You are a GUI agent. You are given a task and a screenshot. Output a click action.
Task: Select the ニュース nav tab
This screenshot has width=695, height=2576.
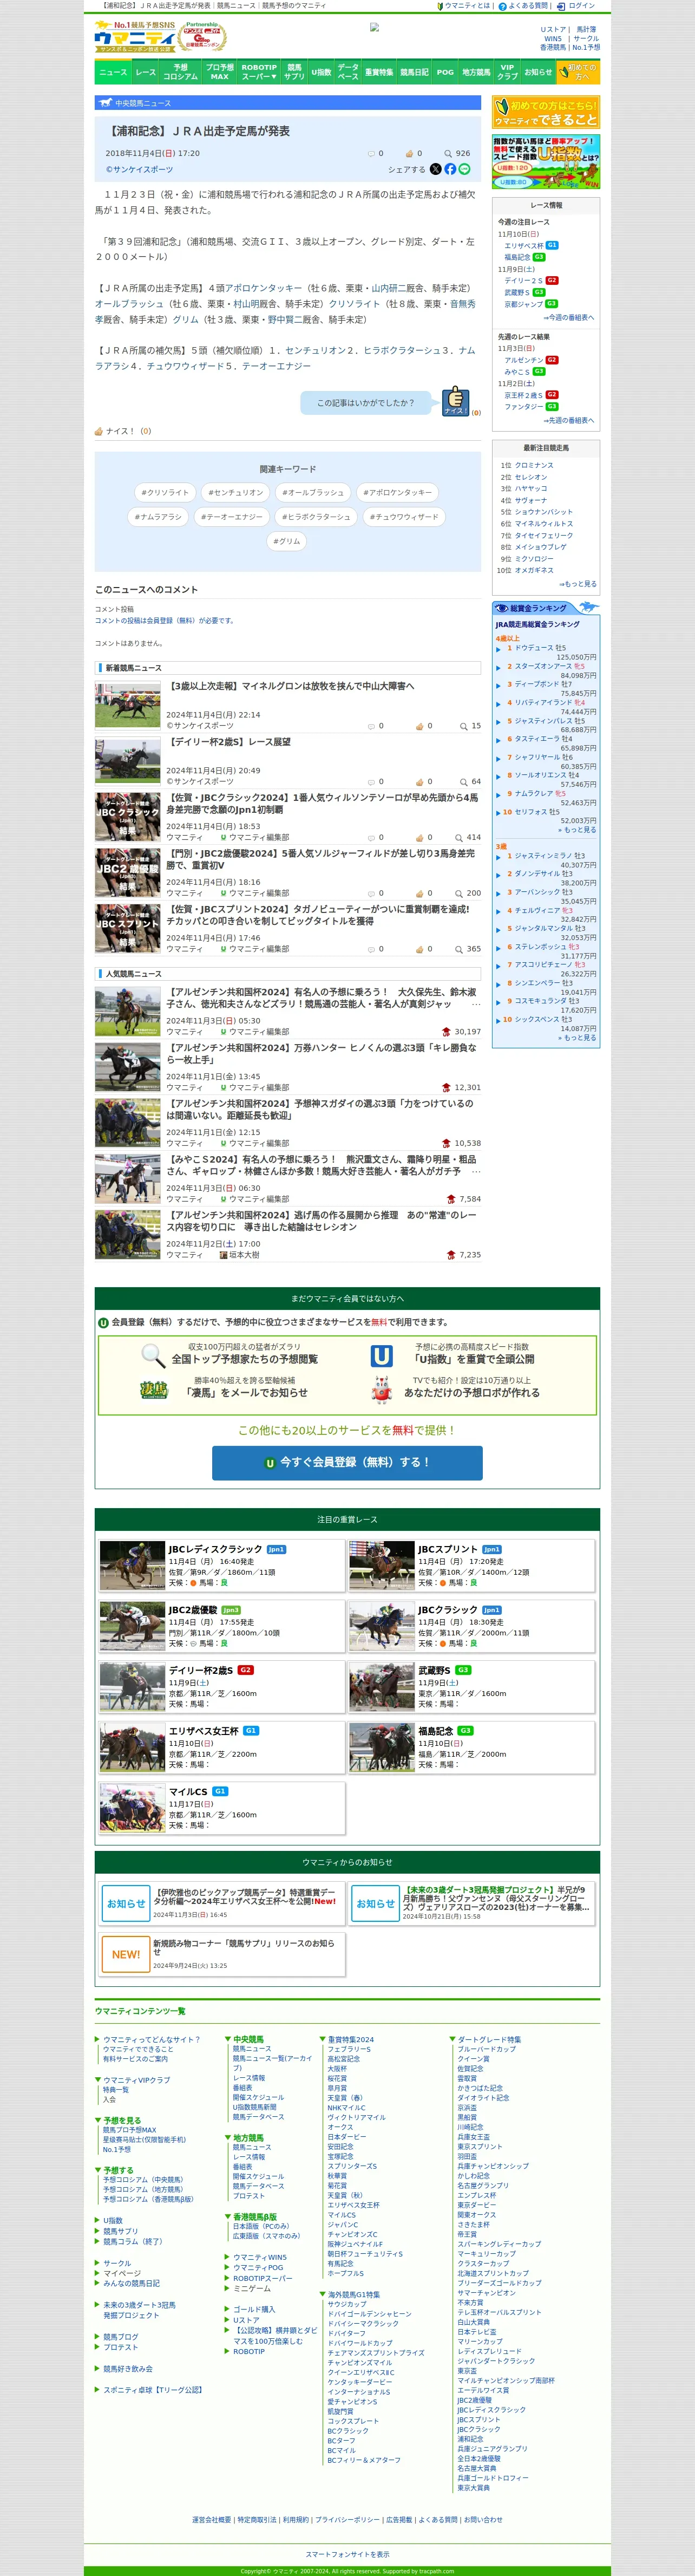pos(113,72)
